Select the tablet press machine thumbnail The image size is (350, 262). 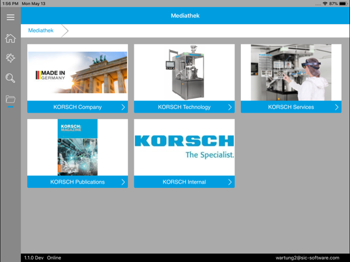pos(184,72)
